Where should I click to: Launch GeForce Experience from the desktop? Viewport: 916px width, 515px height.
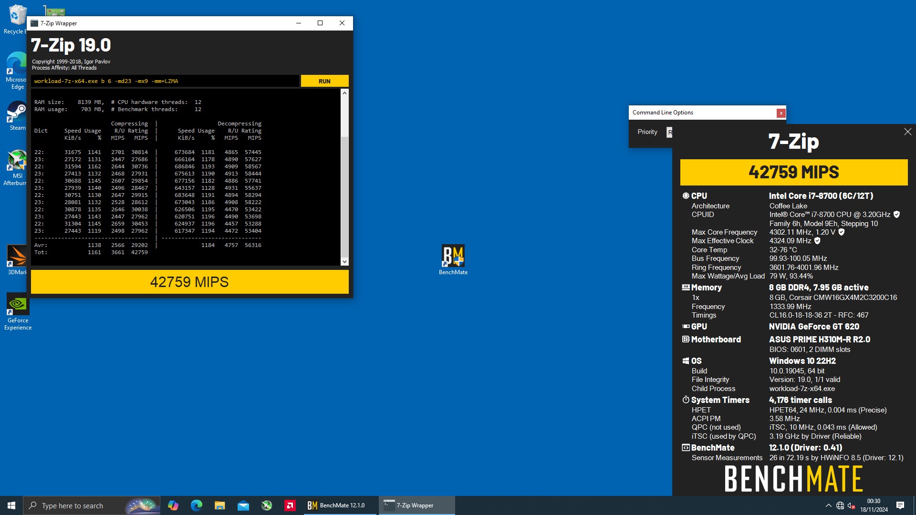[18, 311]
